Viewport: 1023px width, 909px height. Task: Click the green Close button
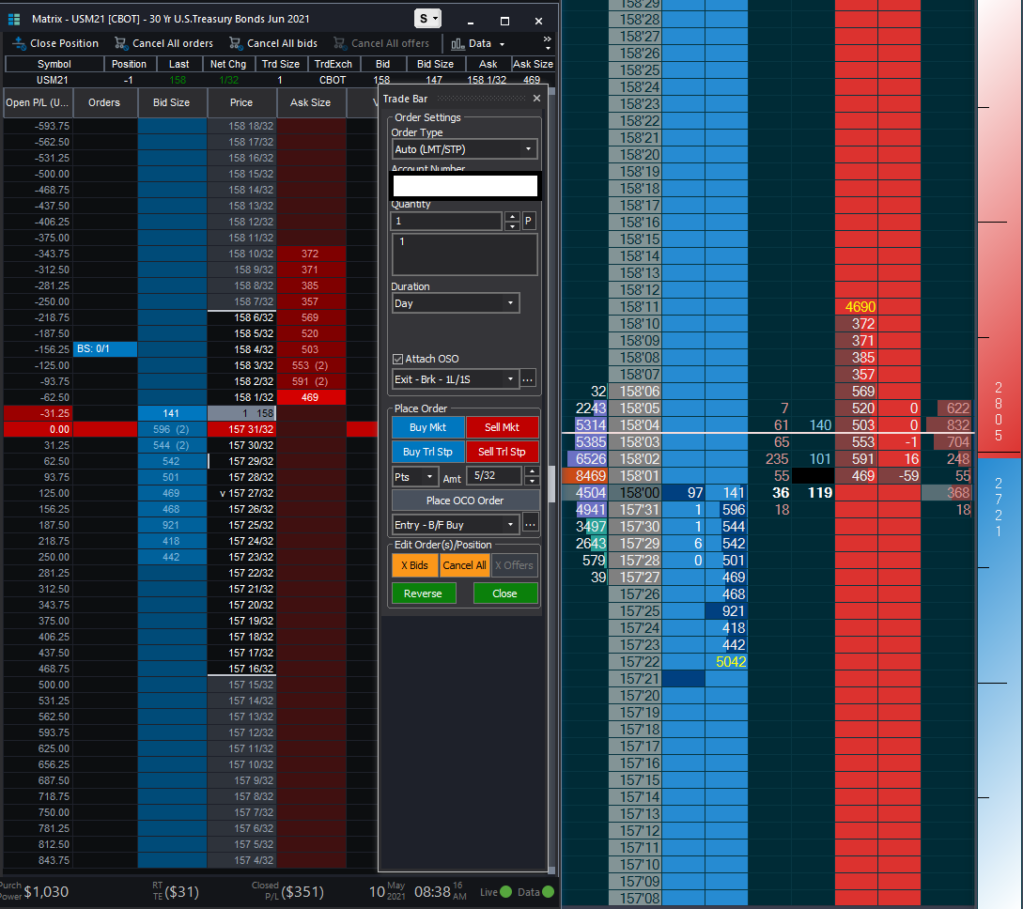coord(505,593)
